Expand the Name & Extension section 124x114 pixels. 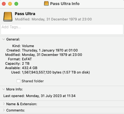tap(4, 104)
